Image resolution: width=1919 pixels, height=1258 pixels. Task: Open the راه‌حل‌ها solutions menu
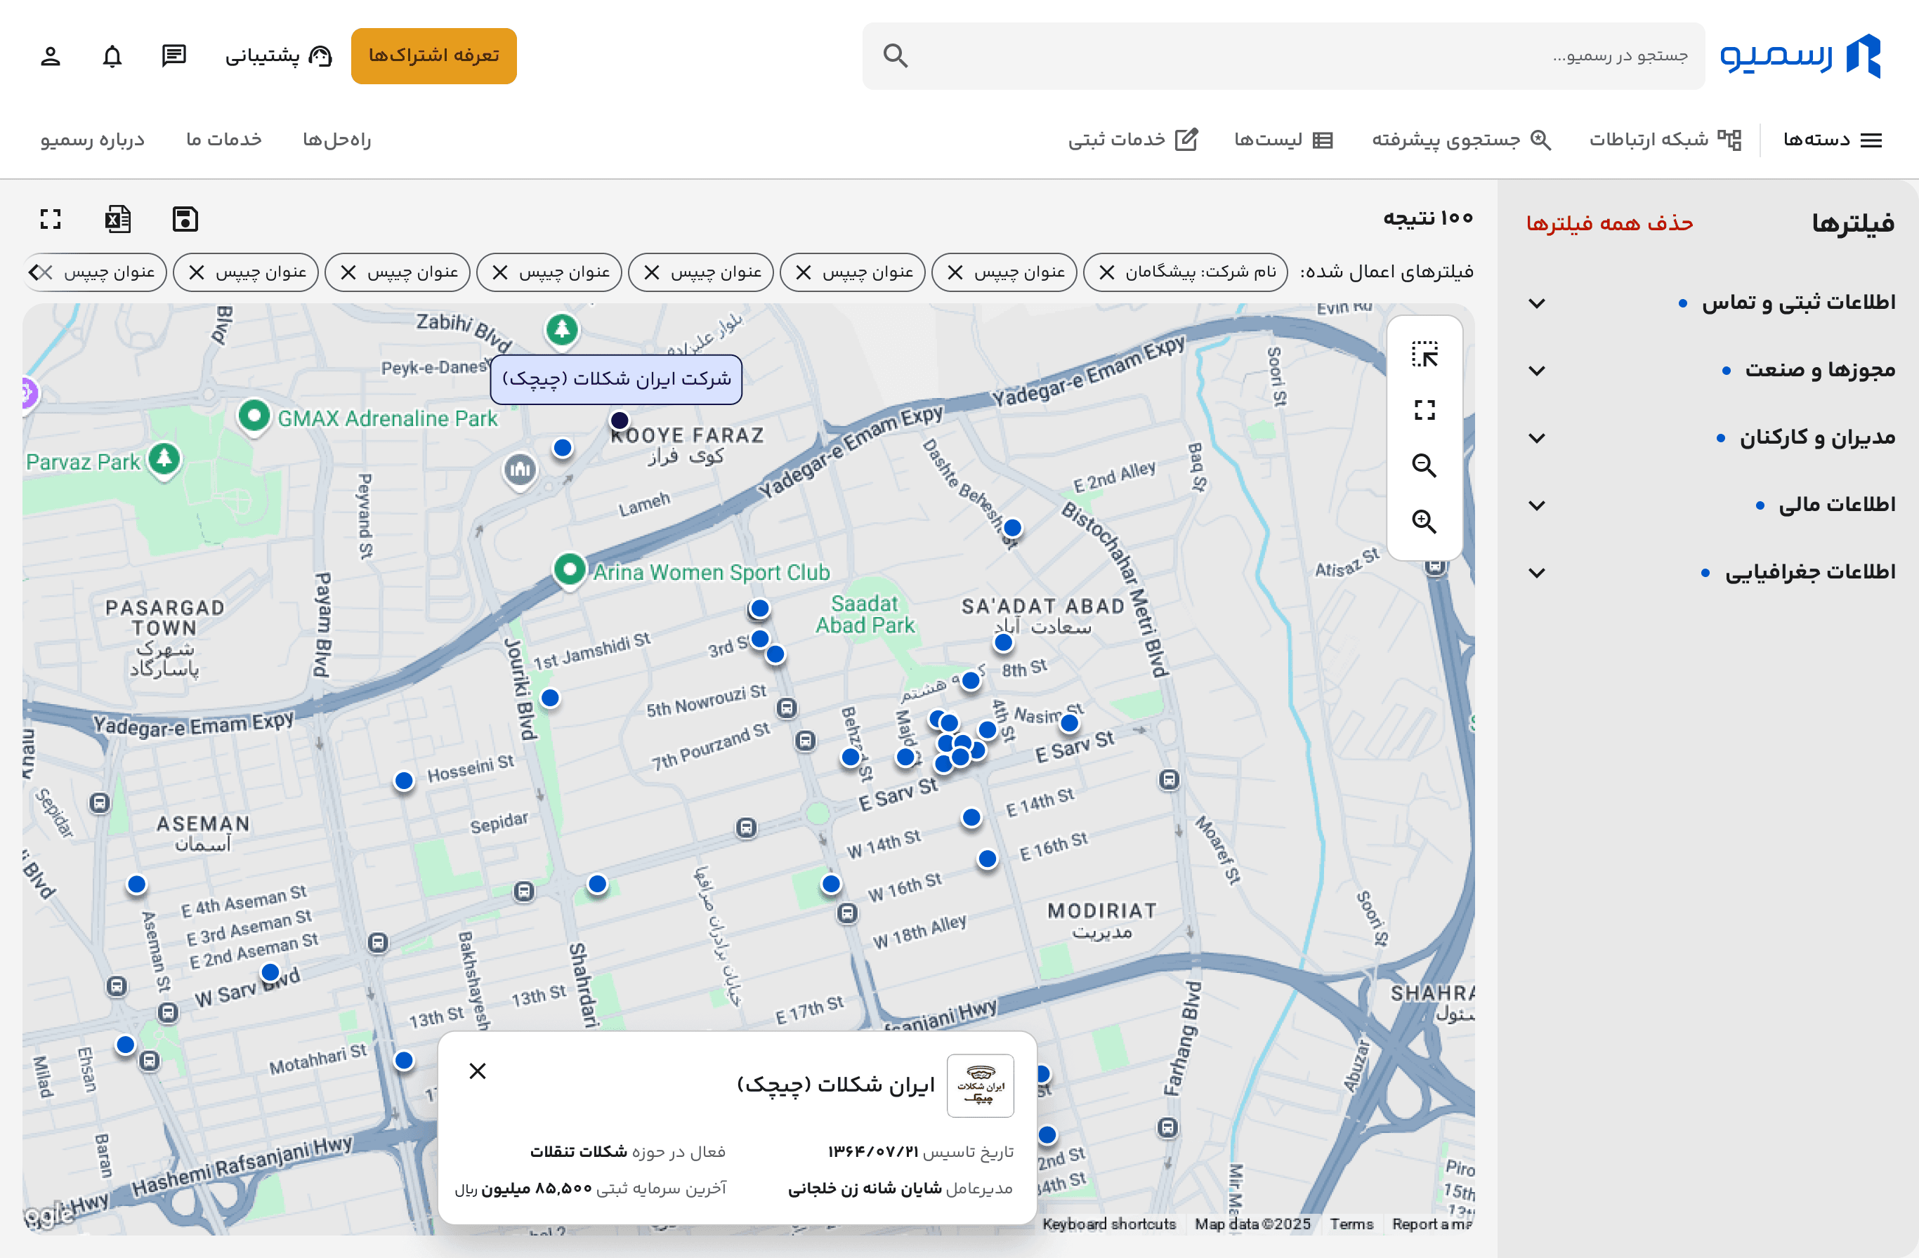pyautogui.click(x=337, y=140)
